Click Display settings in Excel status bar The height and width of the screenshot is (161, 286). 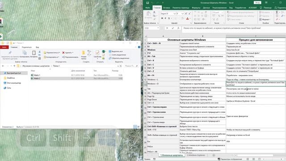pyautogui.click(x=230, y=159)
